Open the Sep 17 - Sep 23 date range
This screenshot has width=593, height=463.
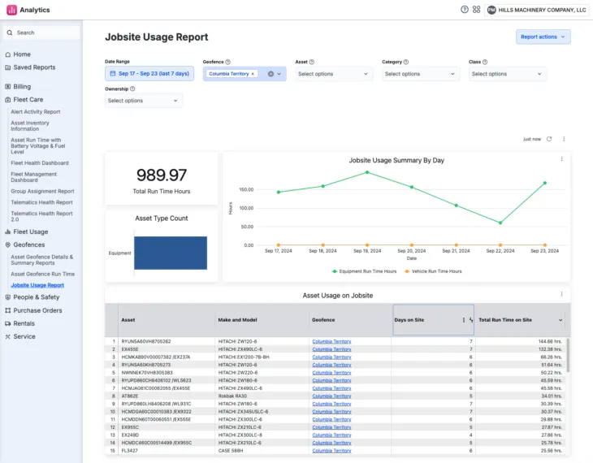(x=149, y=74)
